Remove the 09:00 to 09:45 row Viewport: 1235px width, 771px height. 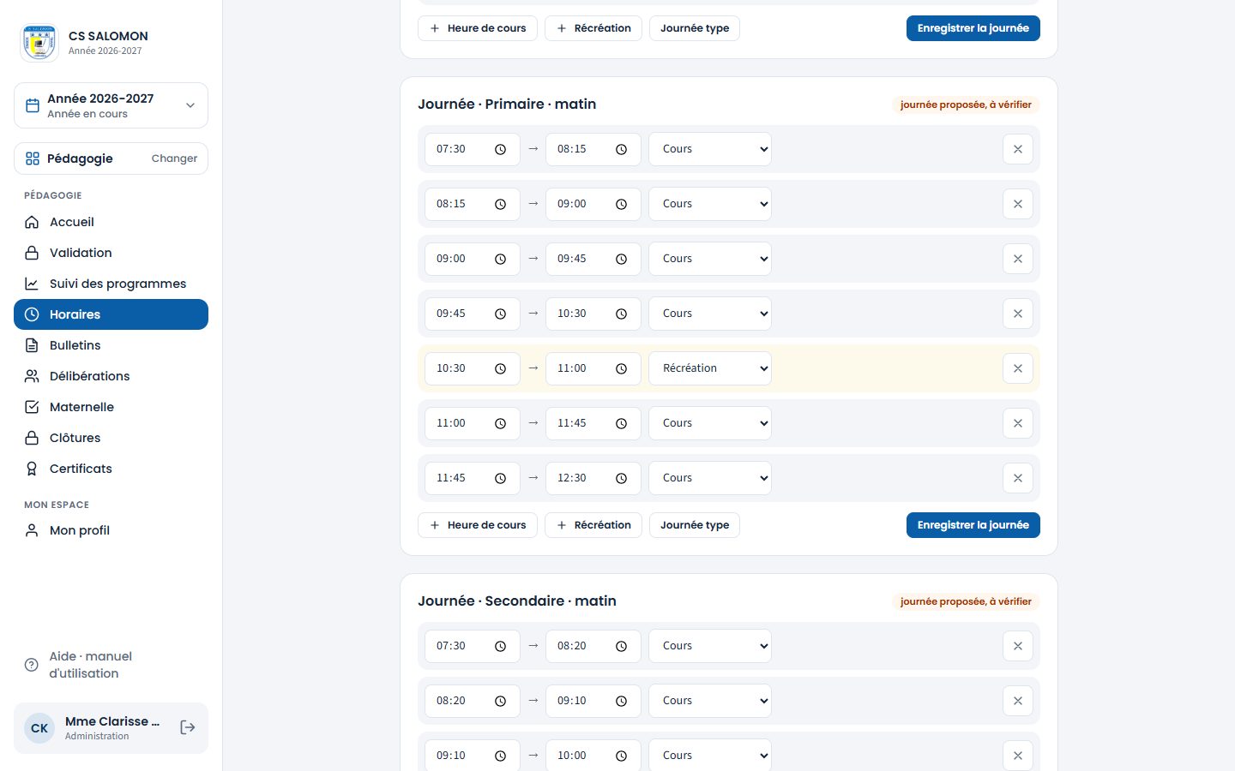tap(1018, 259)
